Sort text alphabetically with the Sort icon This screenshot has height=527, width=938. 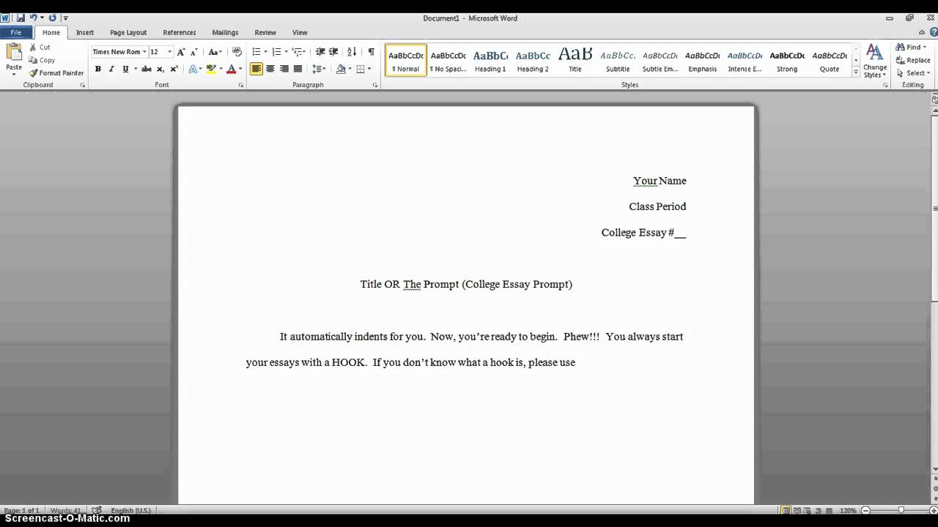351,51
